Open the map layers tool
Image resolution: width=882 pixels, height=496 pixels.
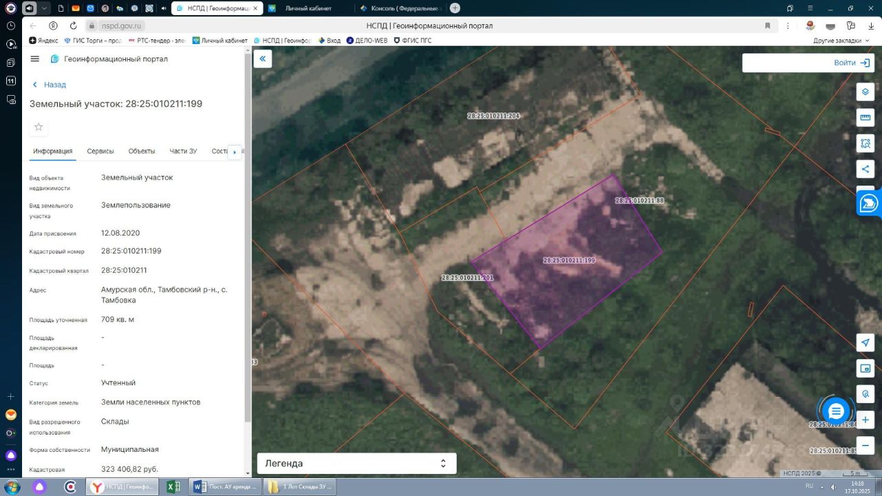[x=865, y=92]
